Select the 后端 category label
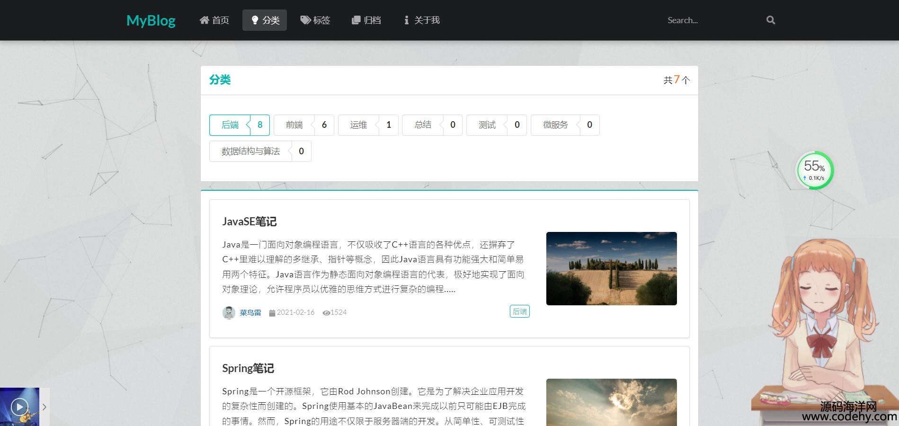Viewport: 899px width, 426px height. [230, 125]
